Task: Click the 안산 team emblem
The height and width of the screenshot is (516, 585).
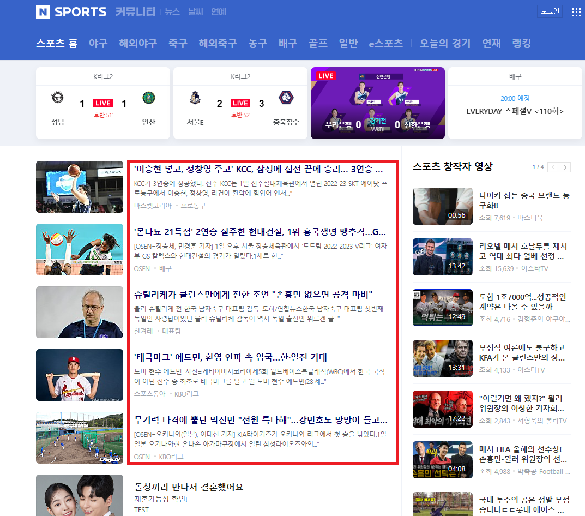Action: pos(148,98)
